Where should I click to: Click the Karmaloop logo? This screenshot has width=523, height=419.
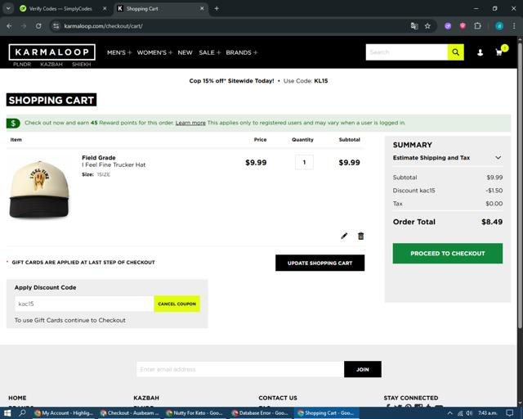point(52,52)
